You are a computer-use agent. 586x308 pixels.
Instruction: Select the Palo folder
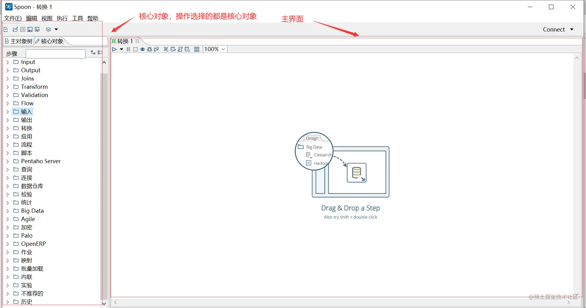click(27, 236)
